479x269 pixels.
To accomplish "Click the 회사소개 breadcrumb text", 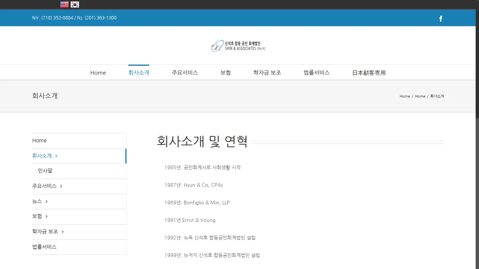I will pyautogui.click(x=437, y=96).
